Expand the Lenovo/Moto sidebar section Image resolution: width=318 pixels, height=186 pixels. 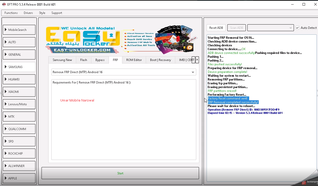coord(19,104)
